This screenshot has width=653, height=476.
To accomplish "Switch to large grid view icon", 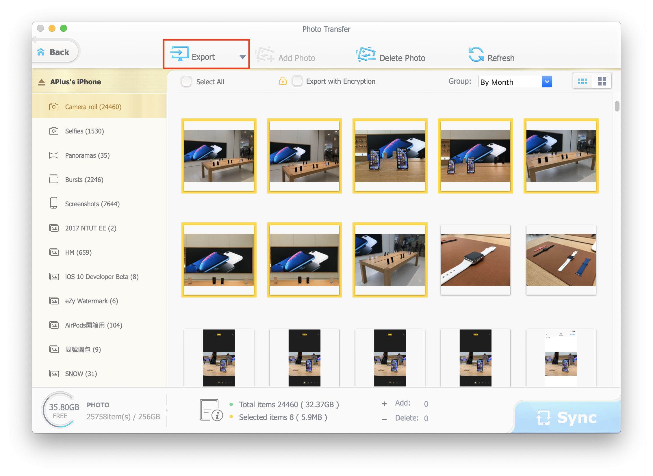I will click(602, 81).
